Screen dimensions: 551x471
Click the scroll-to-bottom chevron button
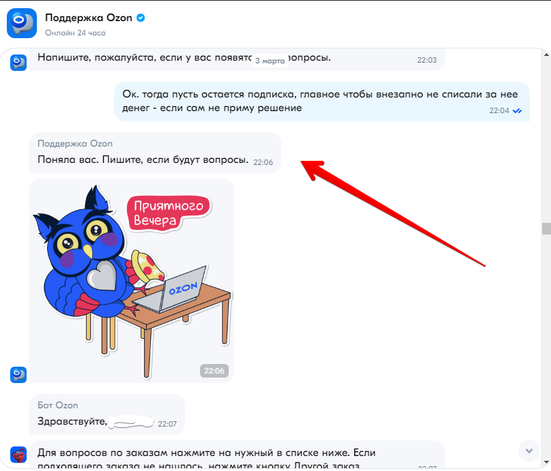[x=529, y=451]
